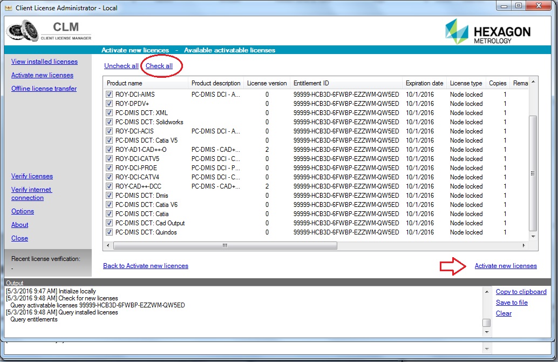Copy the output log to clipboard
This screenshot has width=558, height=362.
[x=521, y=292]
